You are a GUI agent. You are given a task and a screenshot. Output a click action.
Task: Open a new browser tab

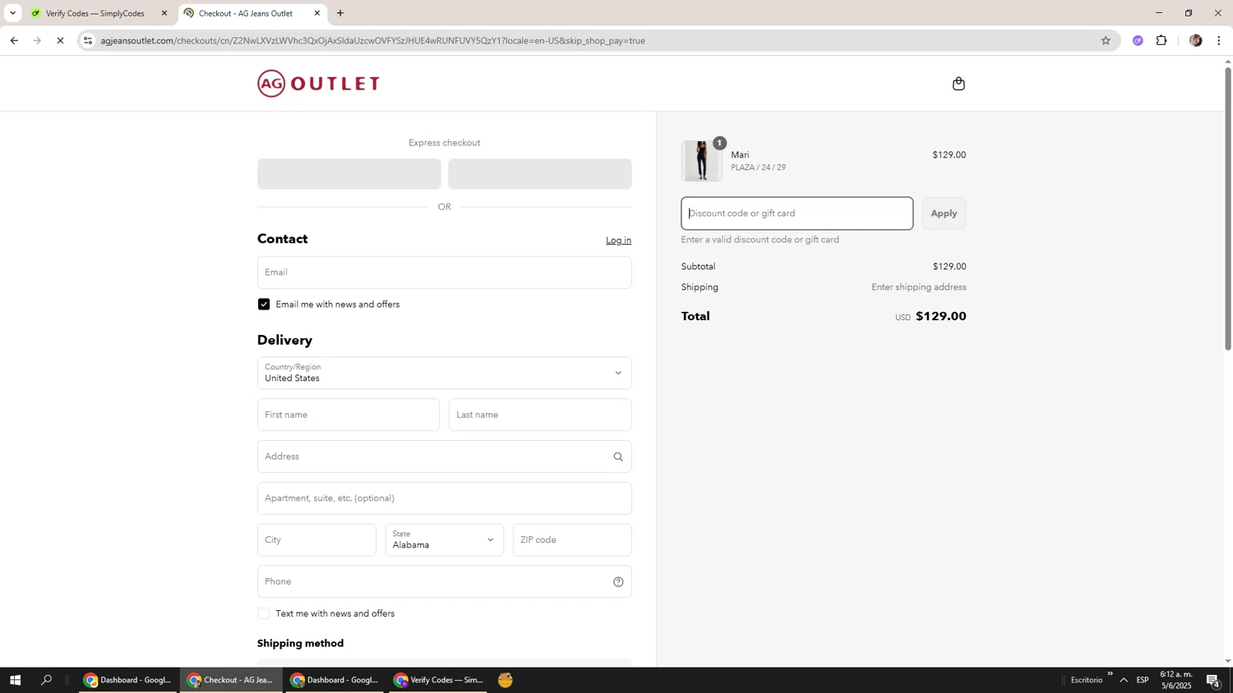[x=340, y=13]
